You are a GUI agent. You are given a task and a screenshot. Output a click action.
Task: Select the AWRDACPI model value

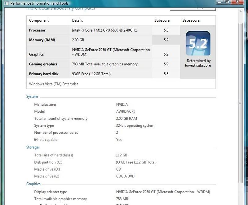126,111
